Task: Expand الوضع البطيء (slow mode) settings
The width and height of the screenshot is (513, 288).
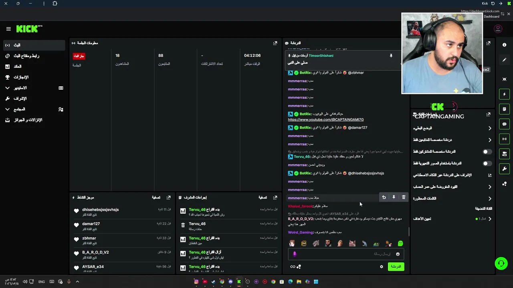Action: (x=452, y=128)
